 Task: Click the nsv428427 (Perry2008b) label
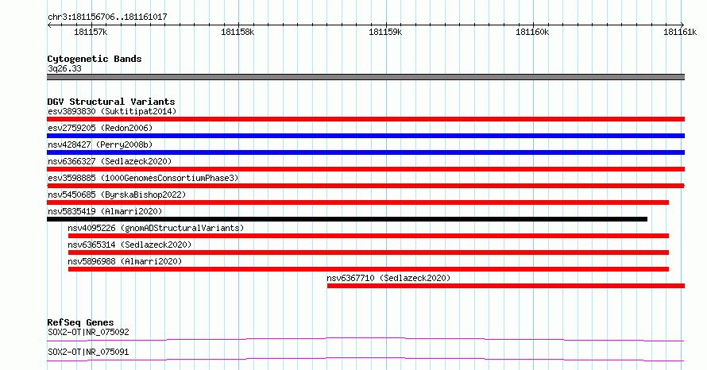[100, 145]
